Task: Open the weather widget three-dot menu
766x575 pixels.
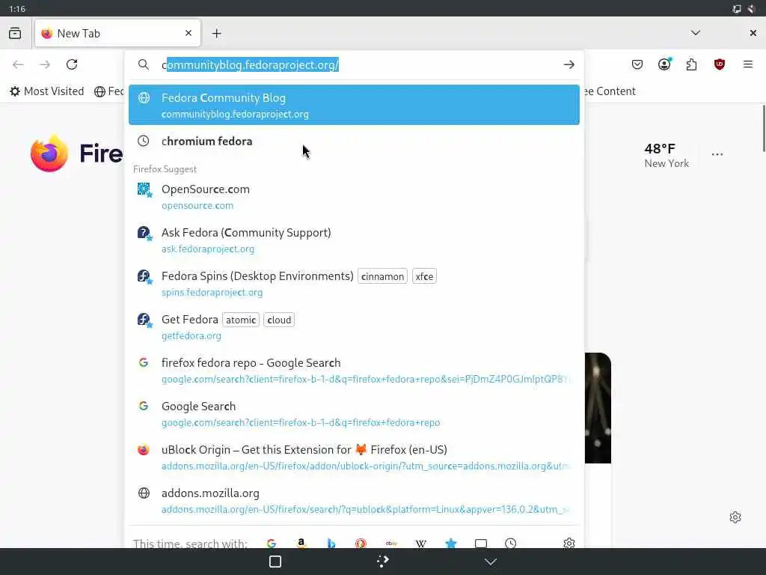Action: click(x=717, y=154)
